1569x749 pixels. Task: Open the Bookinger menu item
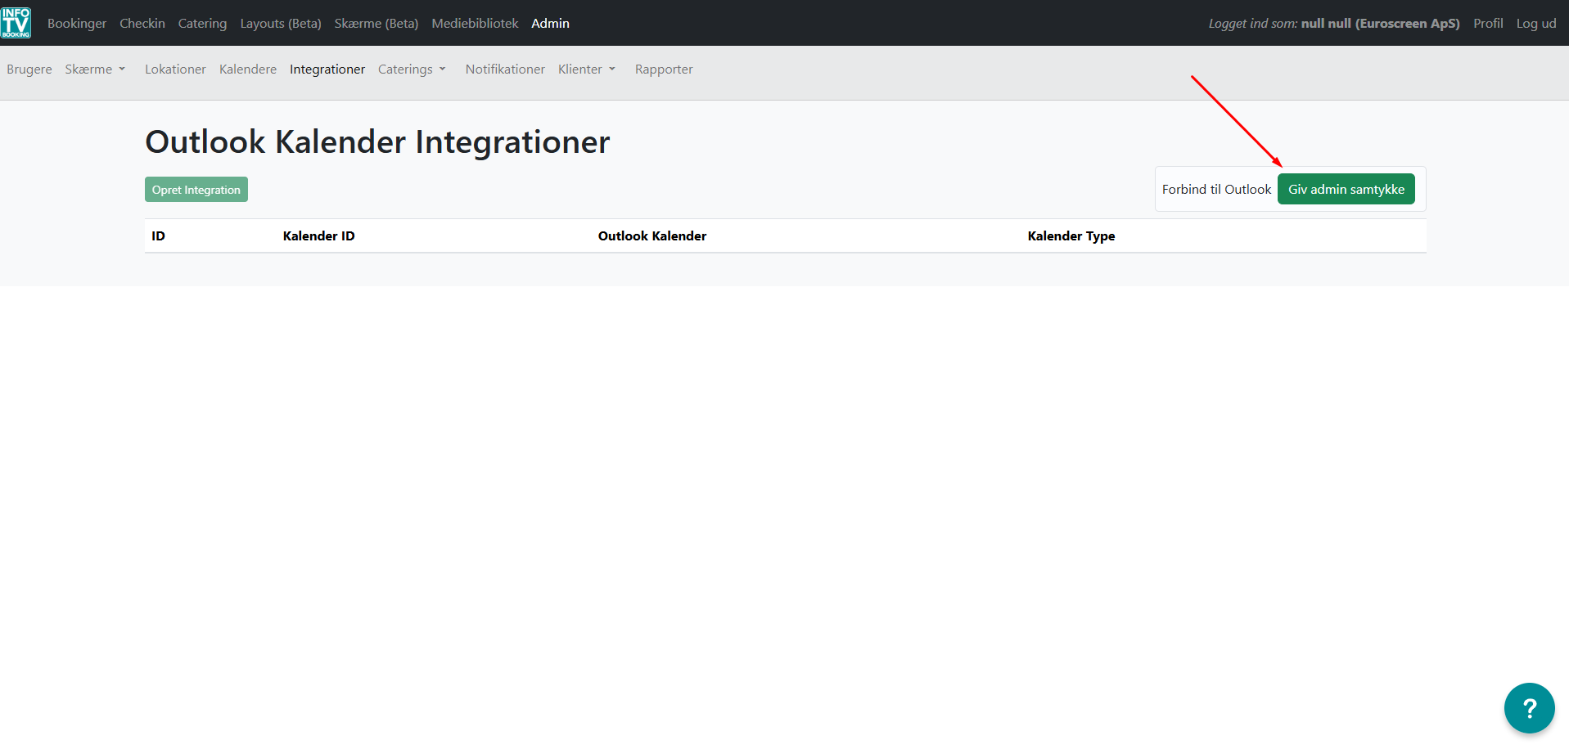coord(77,24)
